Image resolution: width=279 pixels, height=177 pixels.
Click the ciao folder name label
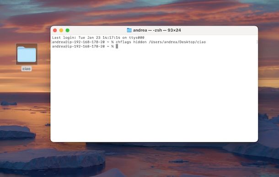(x=27, y=69)
